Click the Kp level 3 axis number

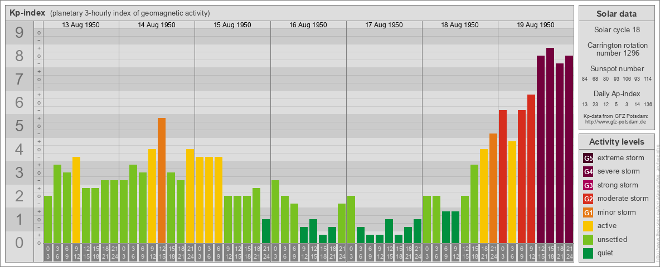pyautogui.click(x=20, y=172)
